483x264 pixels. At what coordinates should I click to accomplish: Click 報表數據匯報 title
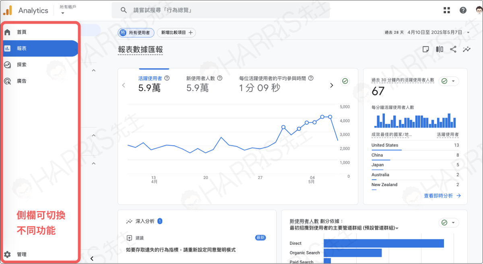[140, 50]
